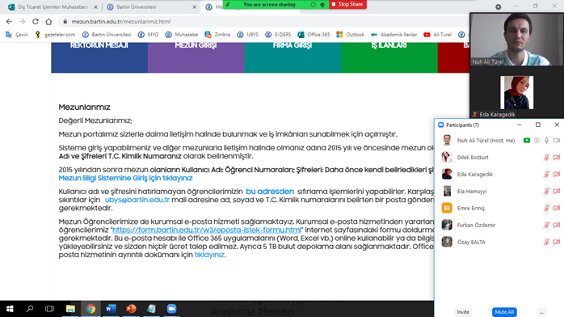Open the Office 365 bookmark
Viewport: 564px width, 317px height.
click(314, 35)
